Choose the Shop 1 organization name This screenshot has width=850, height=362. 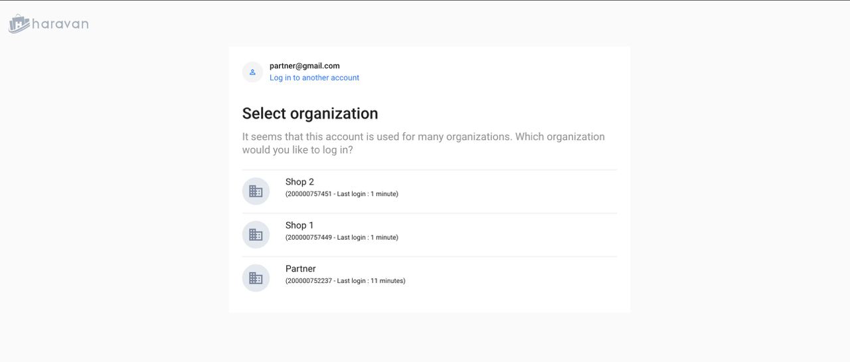point(299,225)
